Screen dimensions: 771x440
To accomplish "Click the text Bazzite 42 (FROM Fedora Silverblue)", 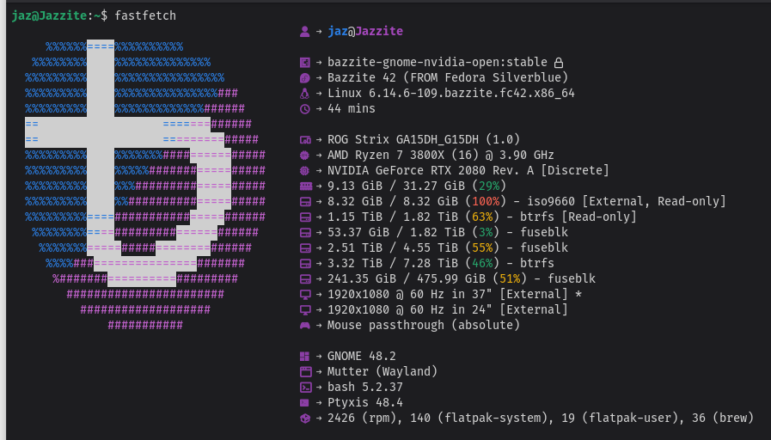I will pos(448,77).
